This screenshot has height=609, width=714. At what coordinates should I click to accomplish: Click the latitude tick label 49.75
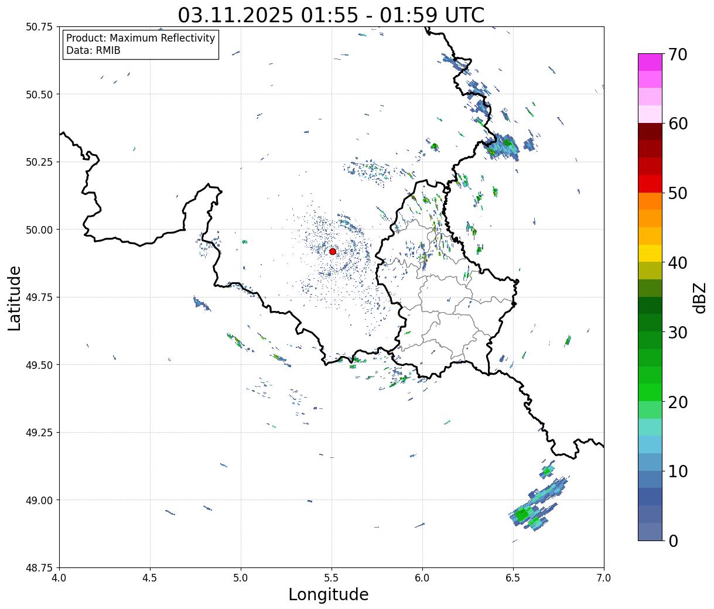point(39,297)
